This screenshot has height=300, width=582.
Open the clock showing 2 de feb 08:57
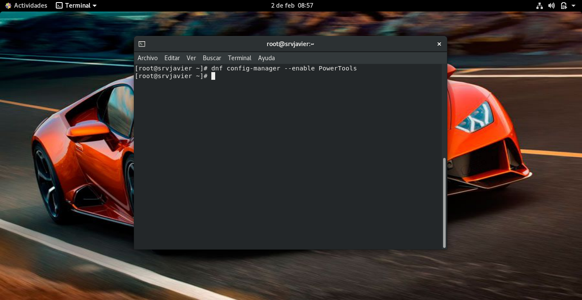coord(292,6)
